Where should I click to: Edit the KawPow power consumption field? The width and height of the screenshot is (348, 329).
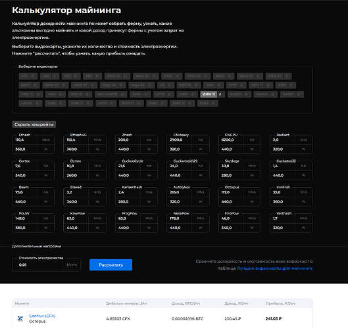click(76, 228)
